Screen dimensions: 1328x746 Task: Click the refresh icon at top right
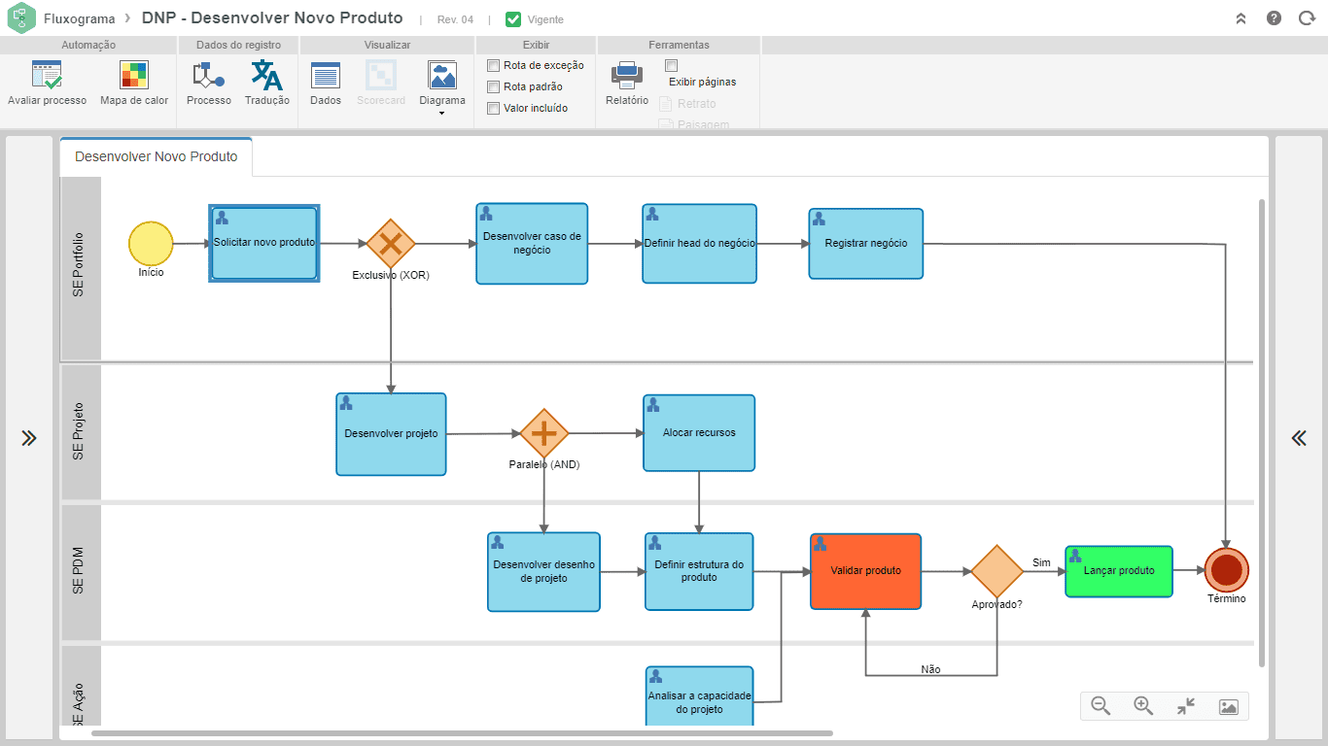1307,18
